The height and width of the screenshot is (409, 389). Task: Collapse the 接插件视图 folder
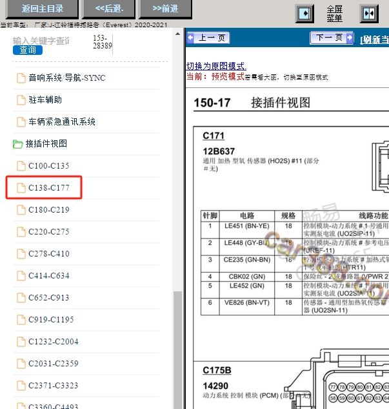(x=46, y=143)
